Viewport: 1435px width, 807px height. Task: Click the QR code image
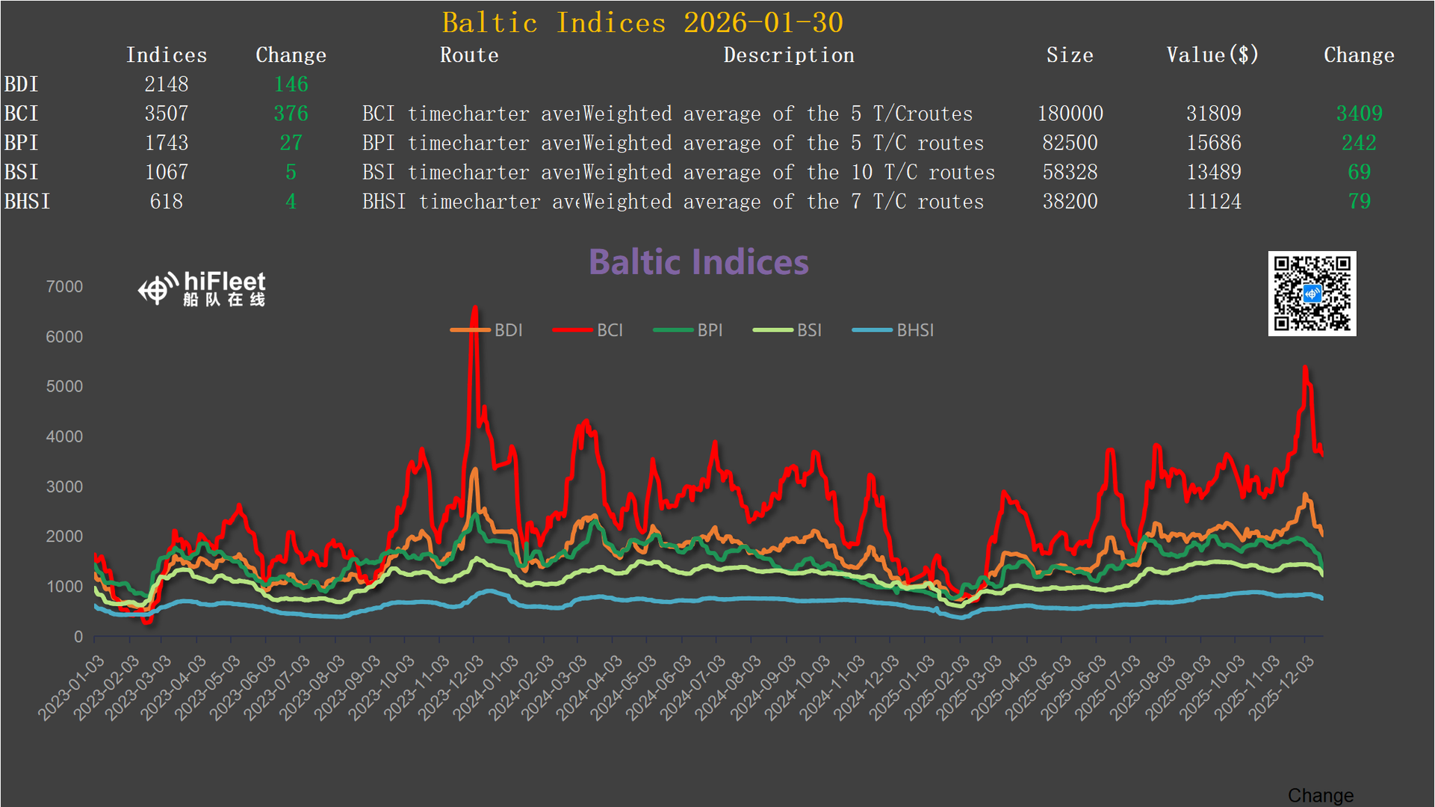tap(1311, 294)
